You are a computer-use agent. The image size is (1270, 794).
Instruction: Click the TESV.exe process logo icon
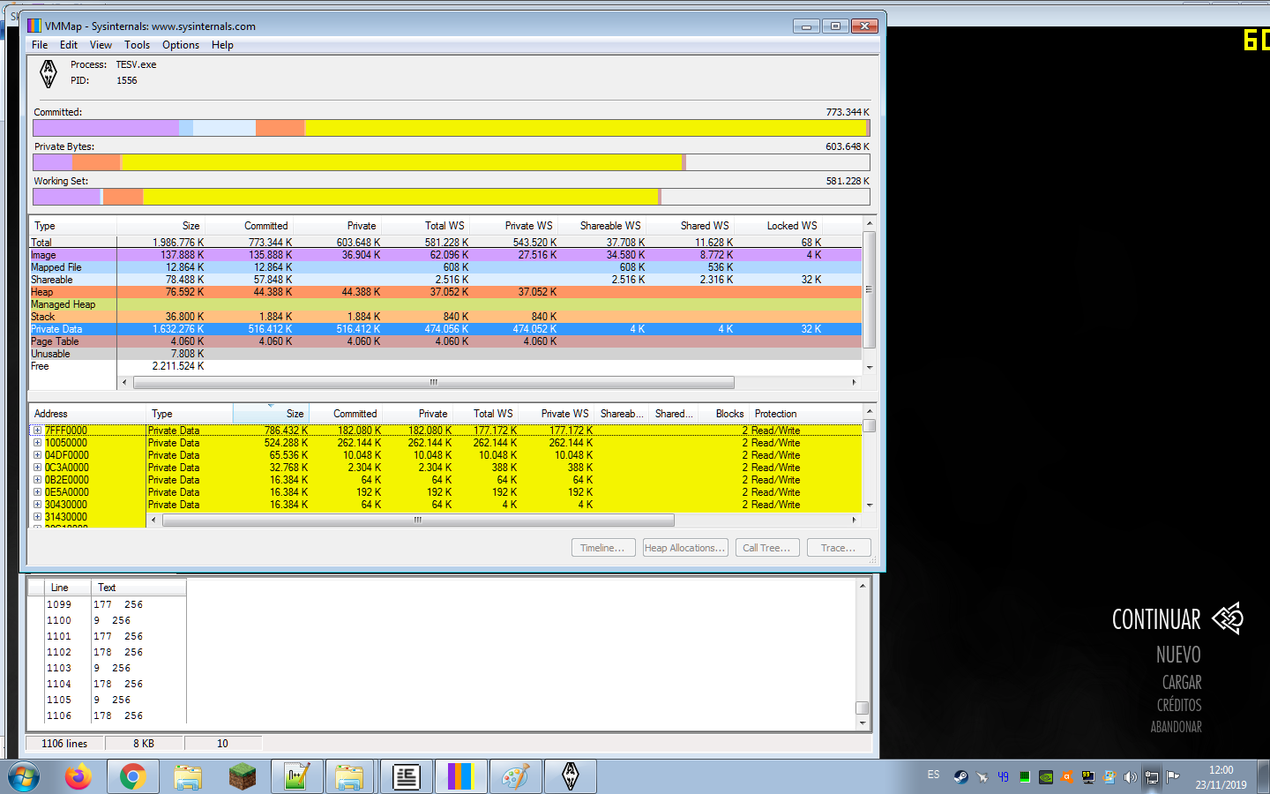click(49, 73)
